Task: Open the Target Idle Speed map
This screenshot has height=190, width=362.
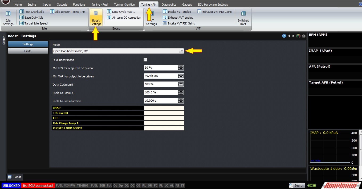Action: pyautogui.click(x=34, y=23)
